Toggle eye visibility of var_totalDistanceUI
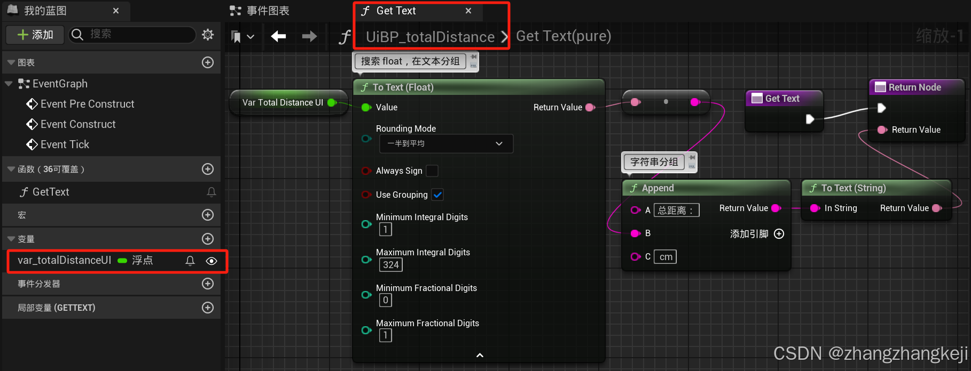 click(212, 261)
